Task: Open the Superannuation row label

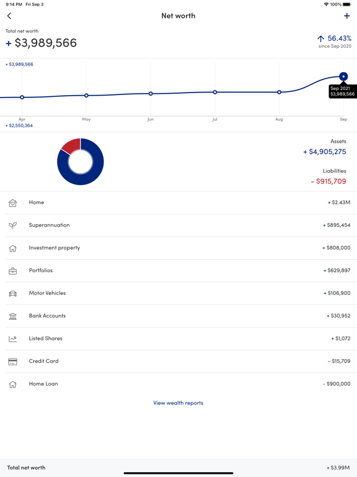Action: click(49, 225)
